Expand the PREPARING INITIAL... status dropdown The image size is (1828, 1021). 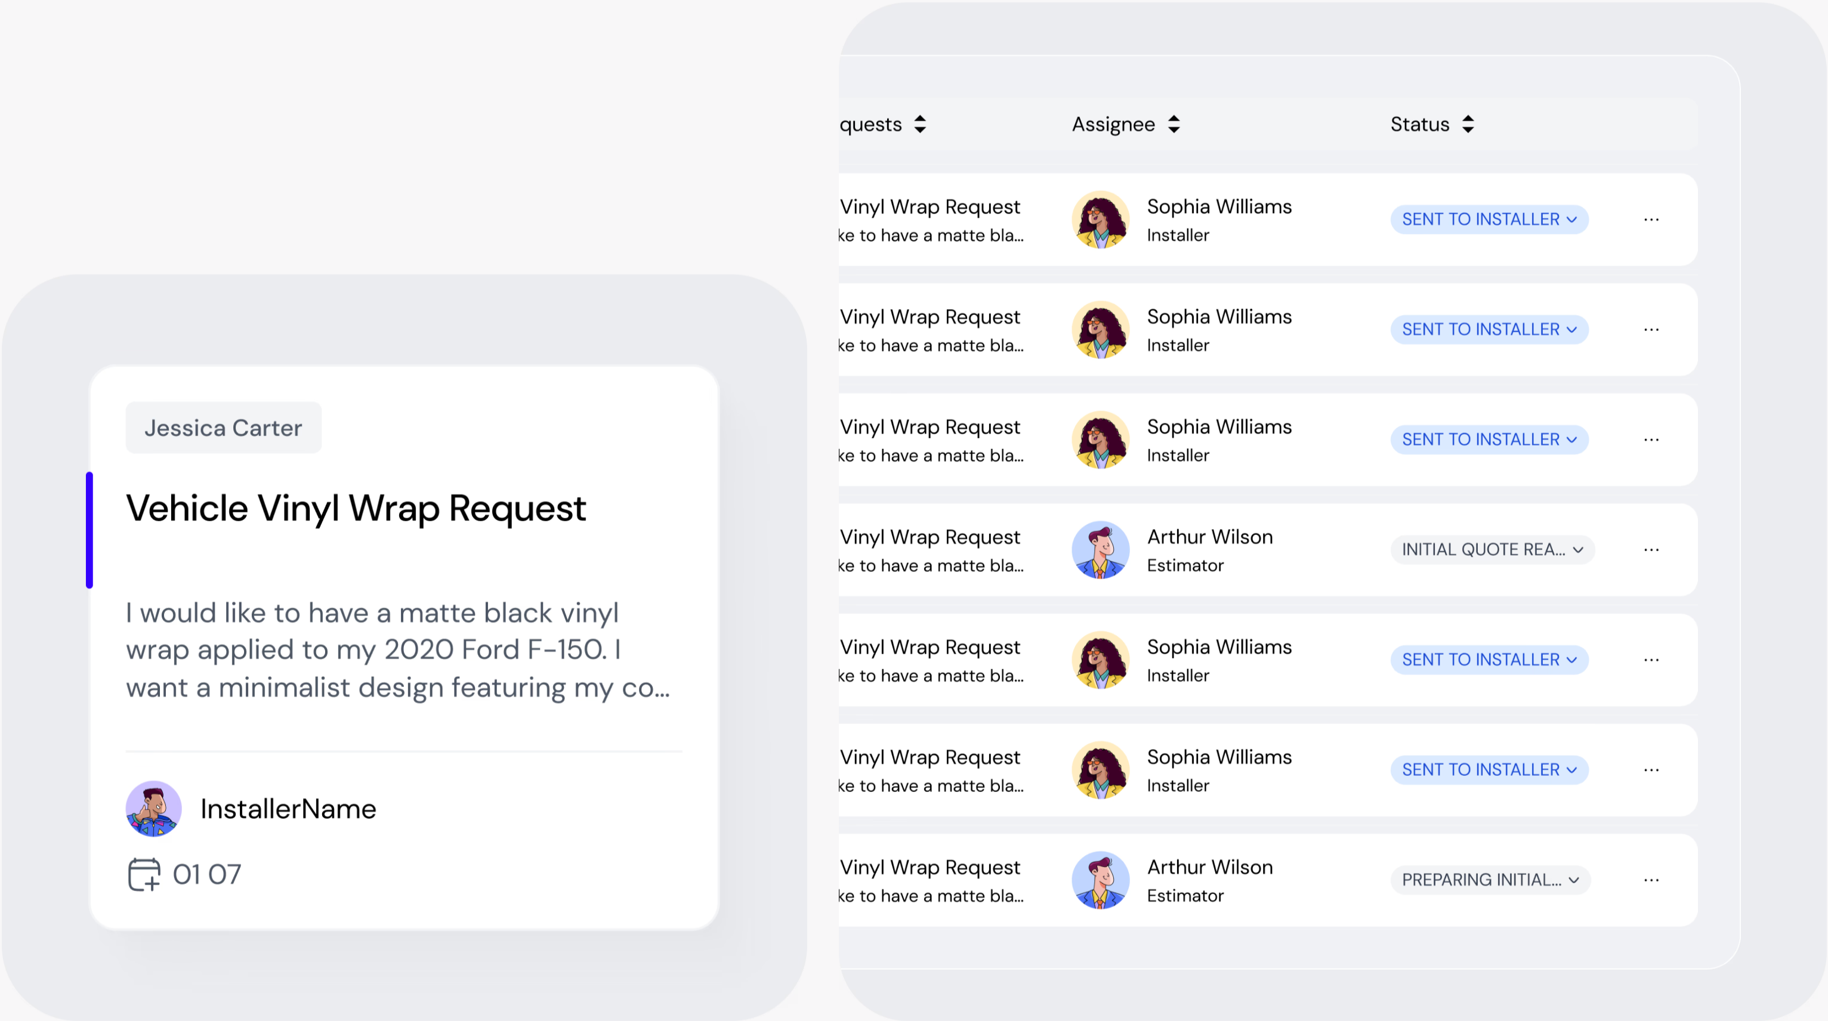[1490, 880]
